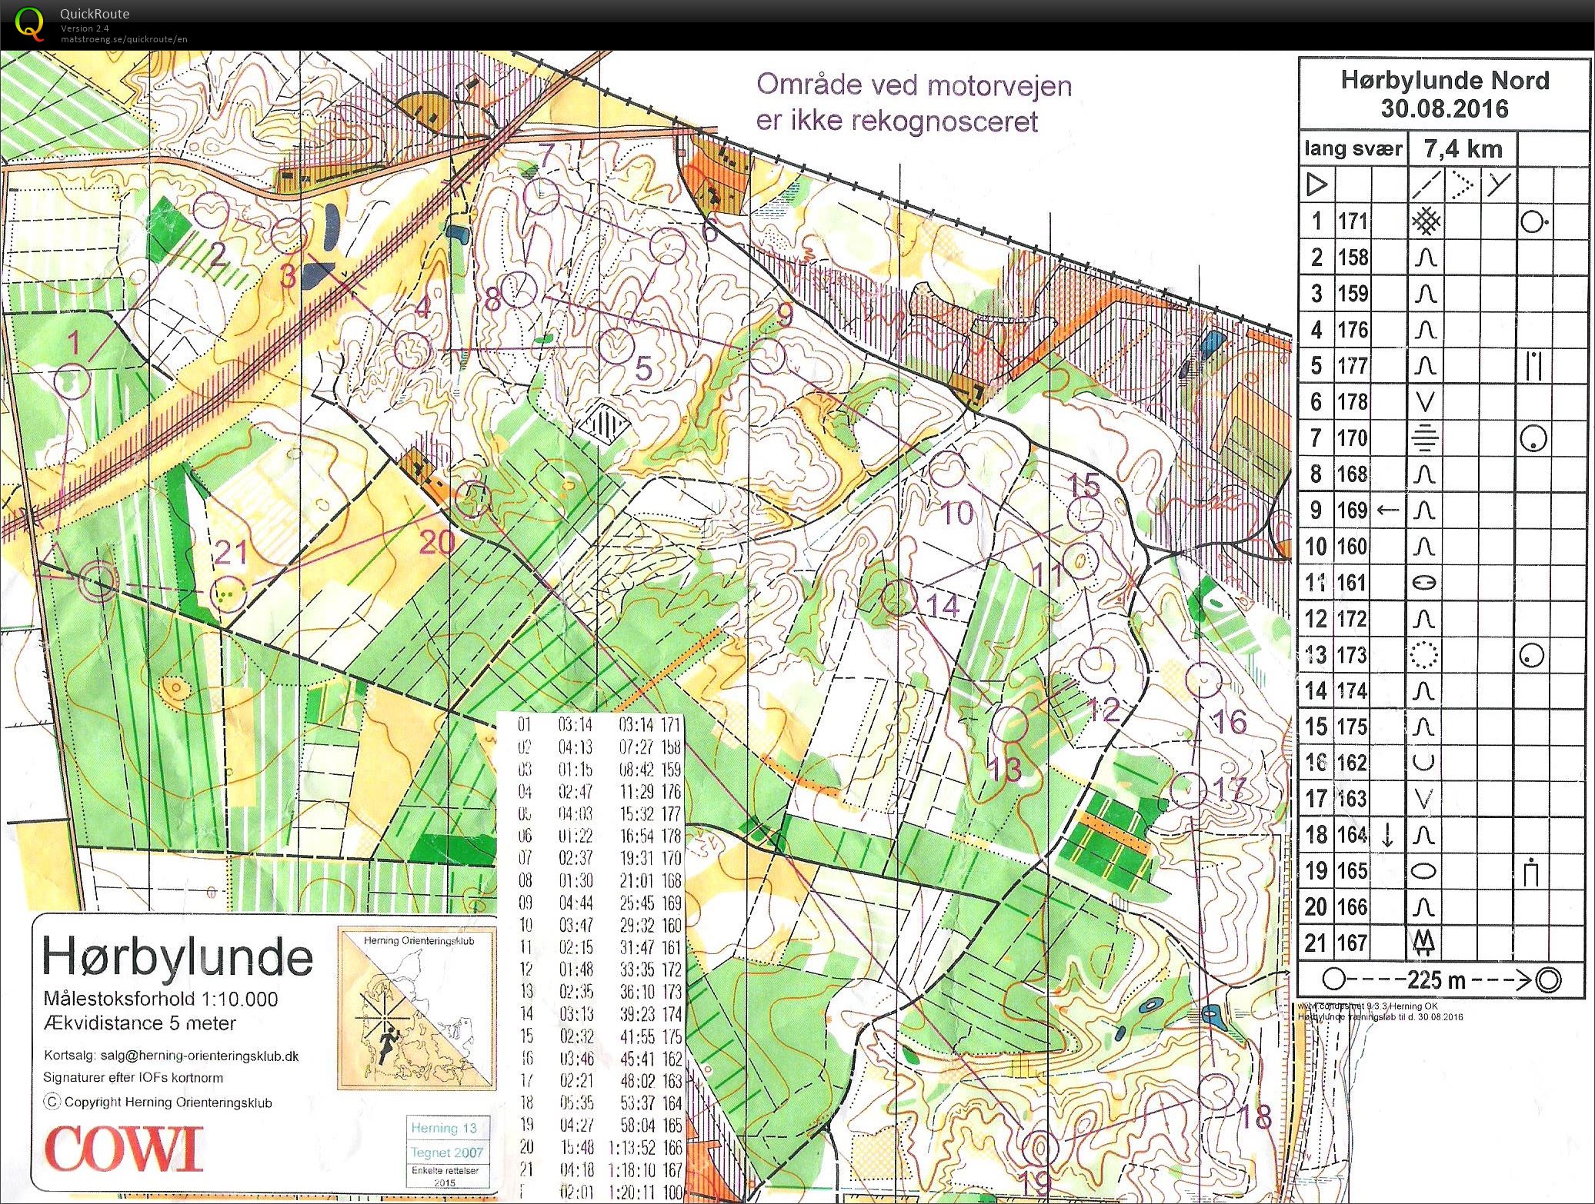
Task: Click the 'Område ved motorvejen' note
Action: 913,85
